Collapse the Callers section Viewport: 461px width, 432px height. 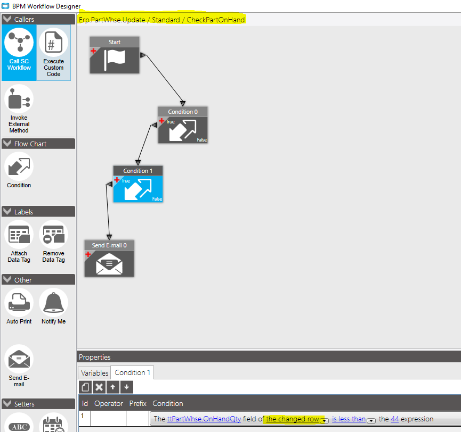tap(7, 19)
